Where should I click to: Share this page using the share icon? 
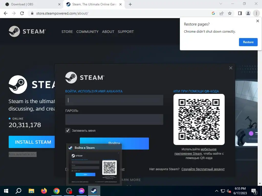(222, 13)
